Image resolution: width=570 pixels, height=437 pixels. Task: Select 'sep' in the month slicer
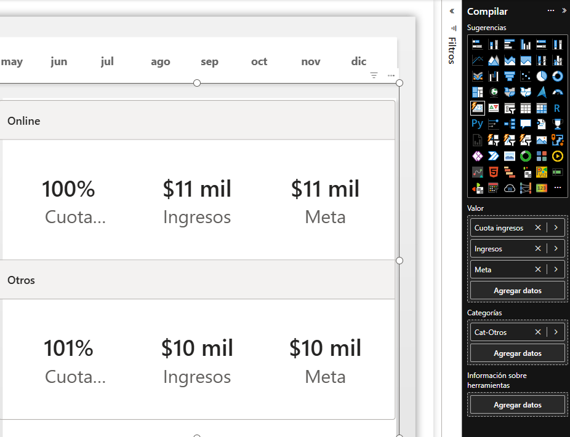point(209,61)
